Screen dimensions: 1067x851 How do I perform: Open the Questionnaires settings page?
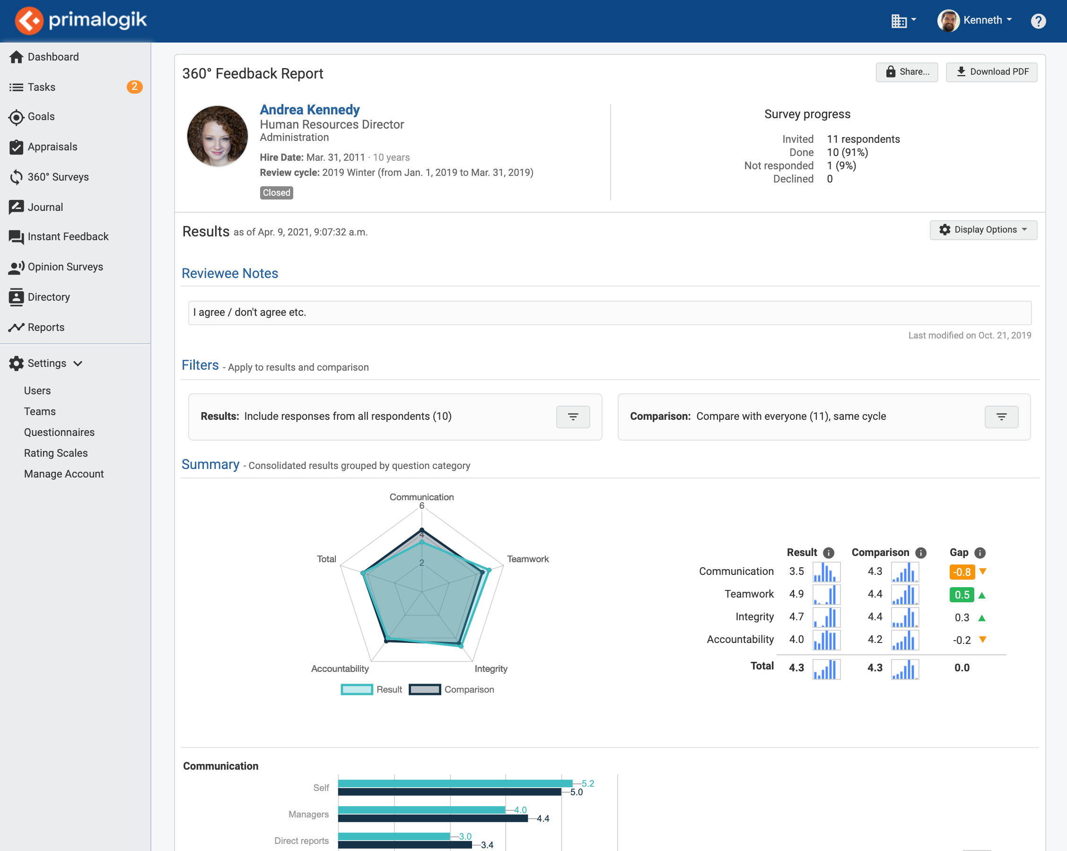(60, 432)
